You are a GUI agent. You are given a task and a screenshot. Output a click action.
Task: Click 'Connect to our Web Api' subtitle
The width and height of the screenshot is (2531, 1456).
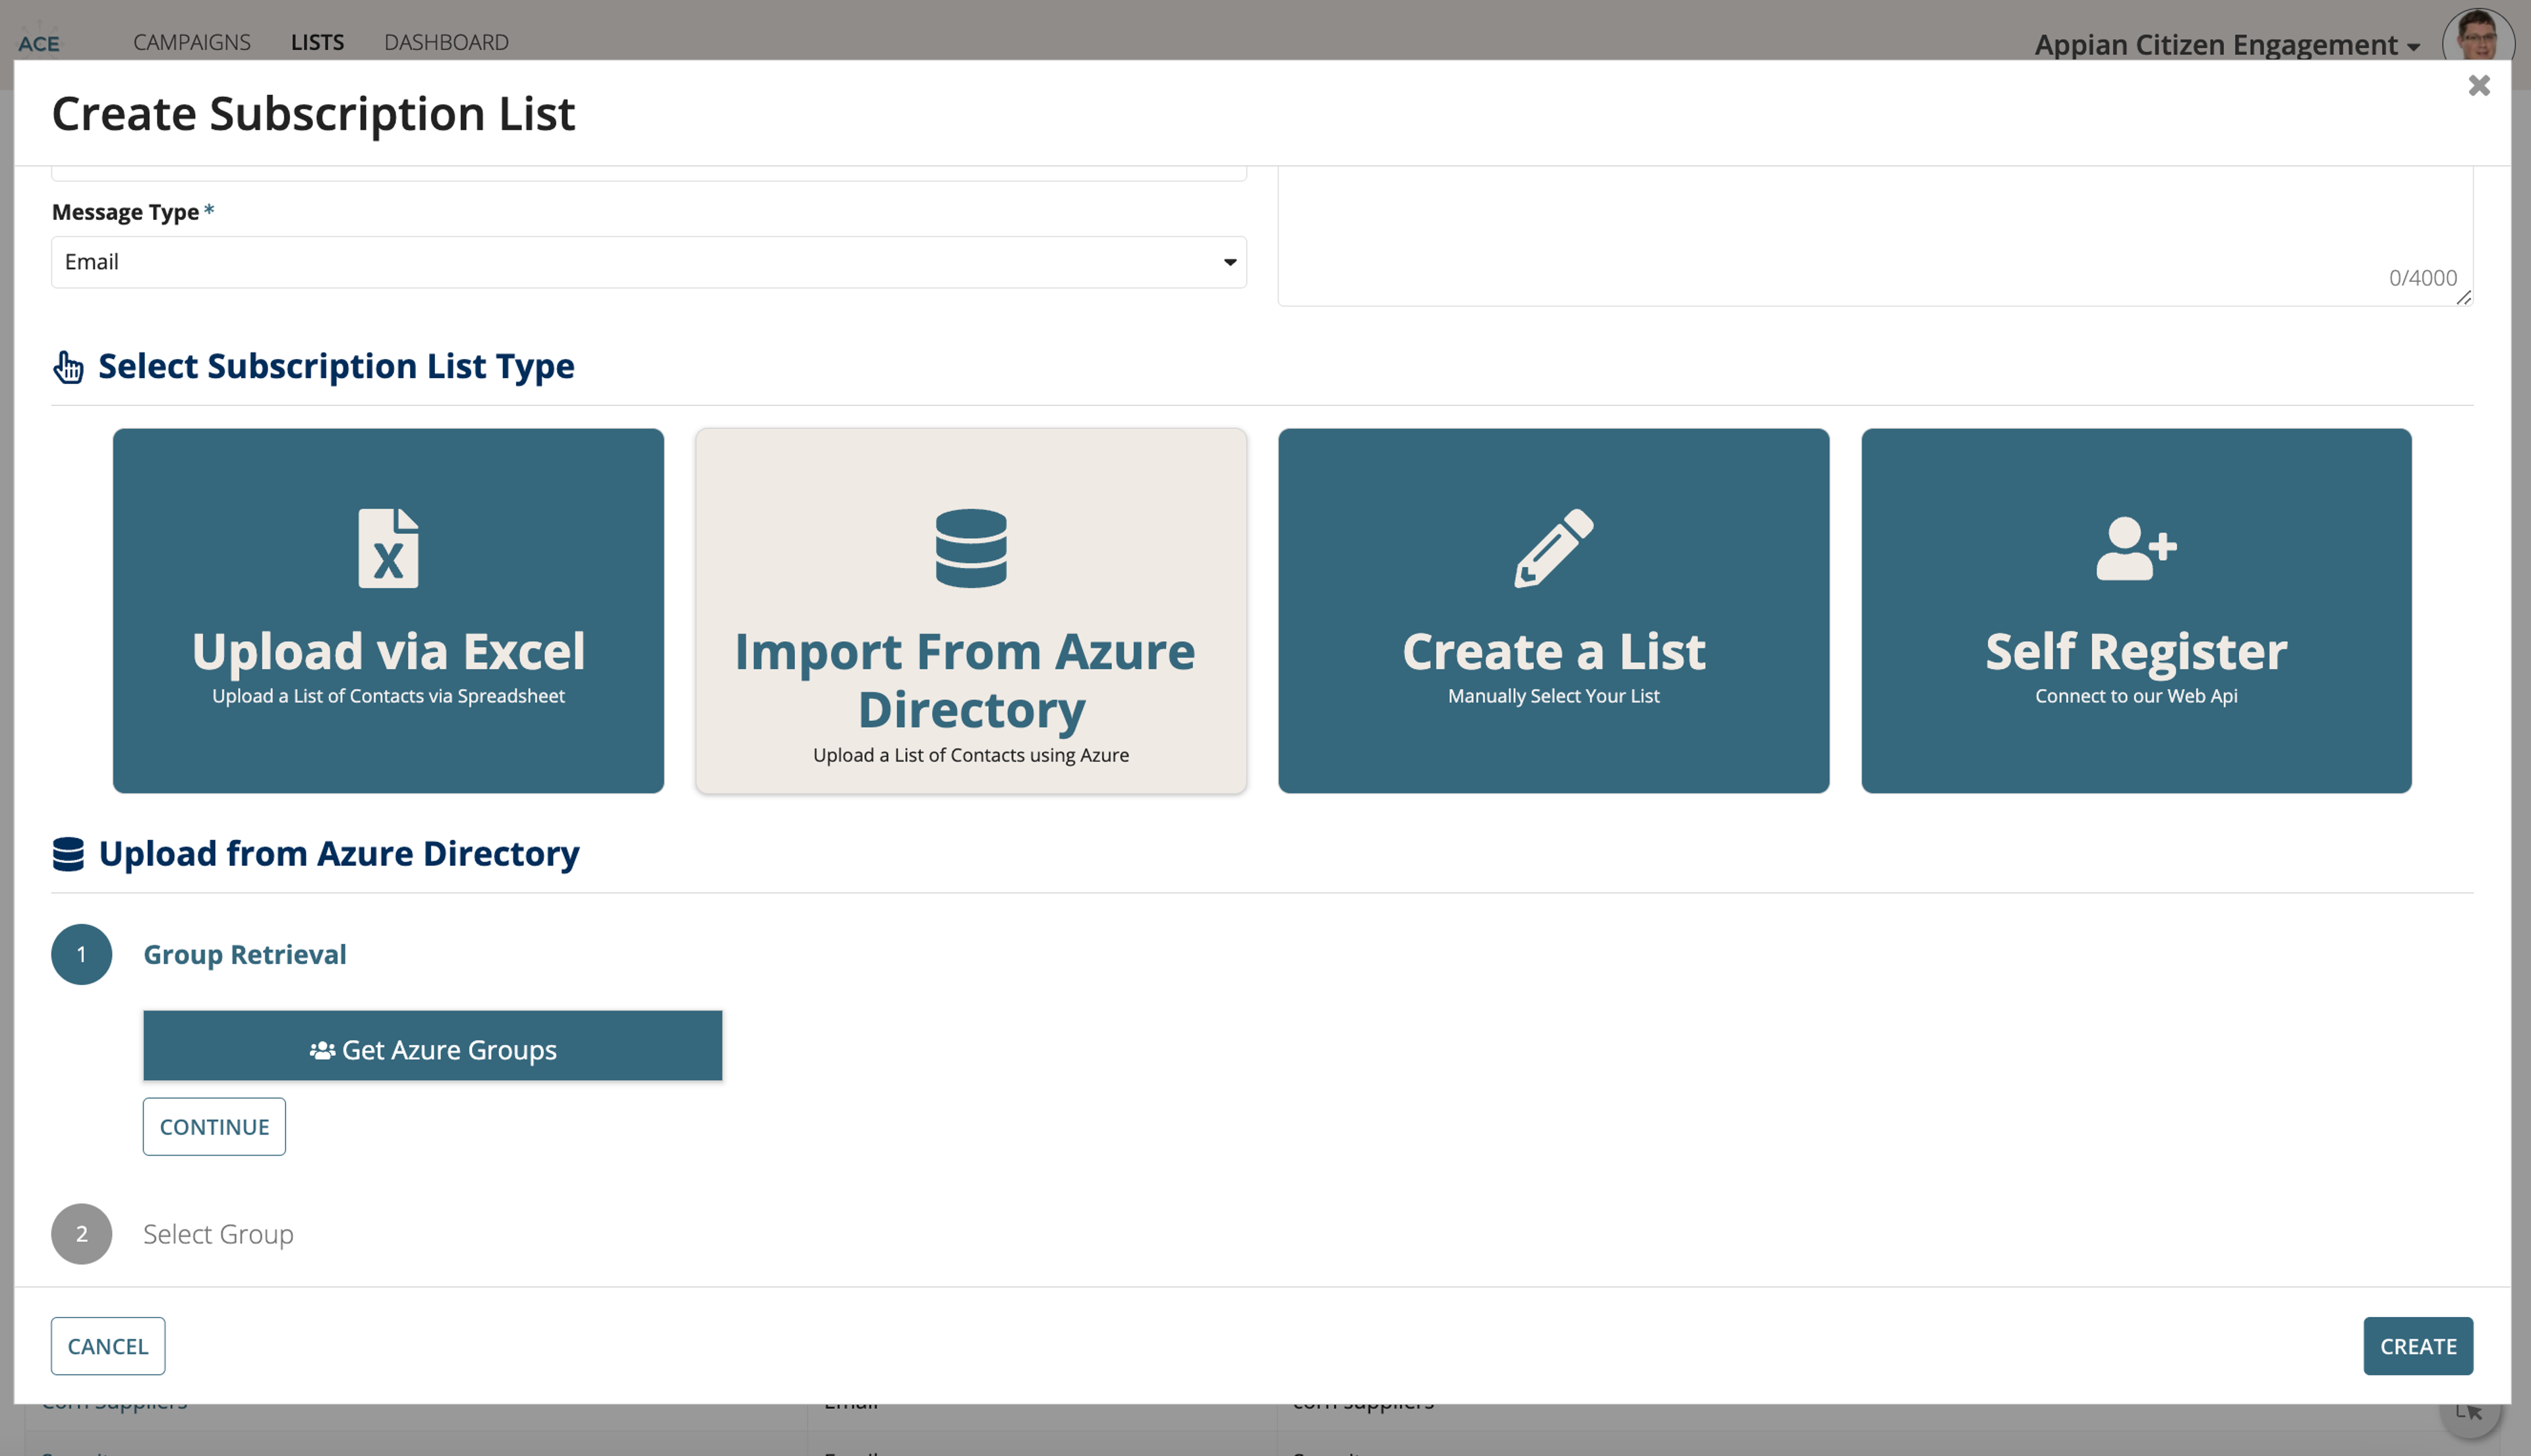coord(2136,696)
